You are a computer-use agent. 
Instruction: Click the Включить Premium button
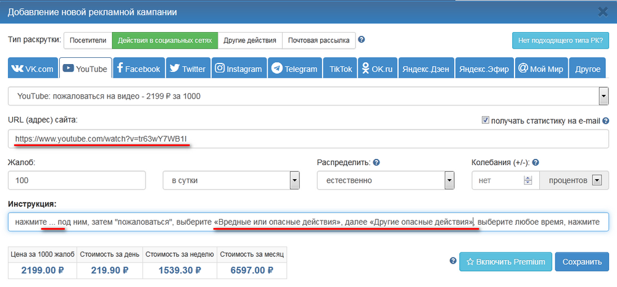(x=504, y=262)
